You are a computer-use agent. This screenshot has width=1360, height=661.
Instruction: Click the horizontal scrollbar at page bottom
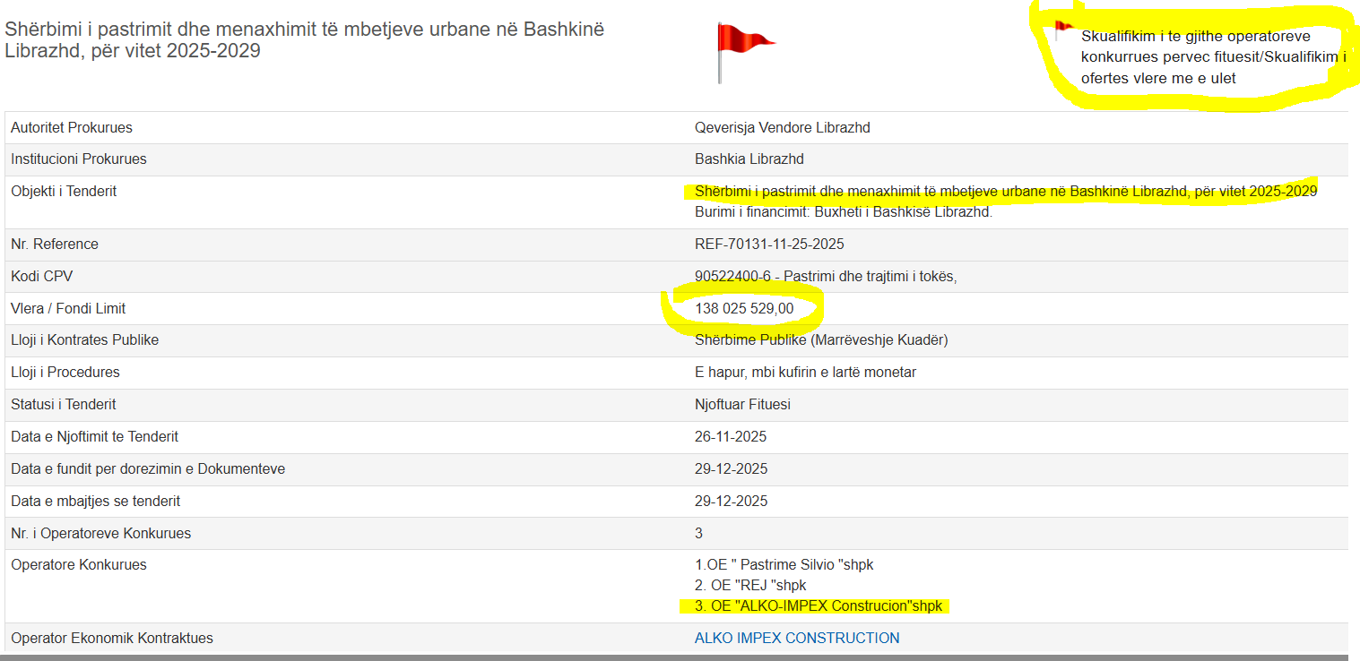point(680,657)
